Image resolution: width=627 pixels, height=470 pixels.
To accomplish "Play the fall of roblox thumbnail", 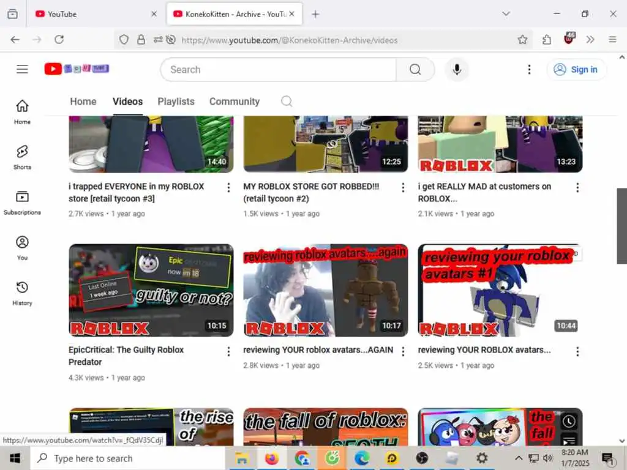I will [326, 427].
